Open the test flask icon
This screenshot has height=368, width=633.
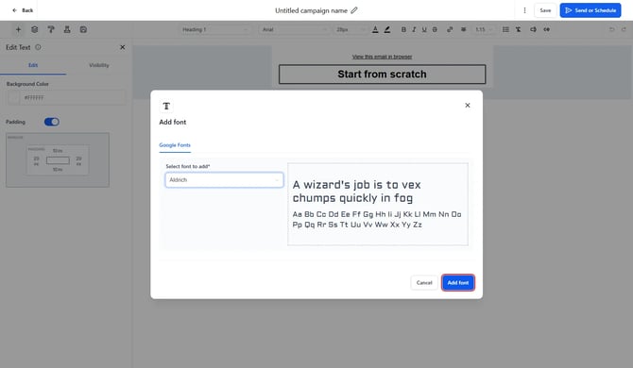click(67, 29)
